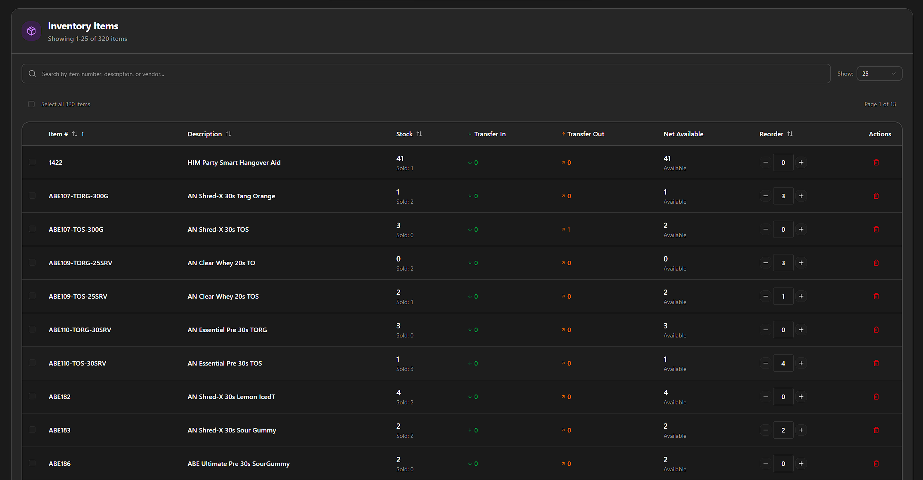
Task: Tick checkbox for ABE182
Action: (32, 396)
